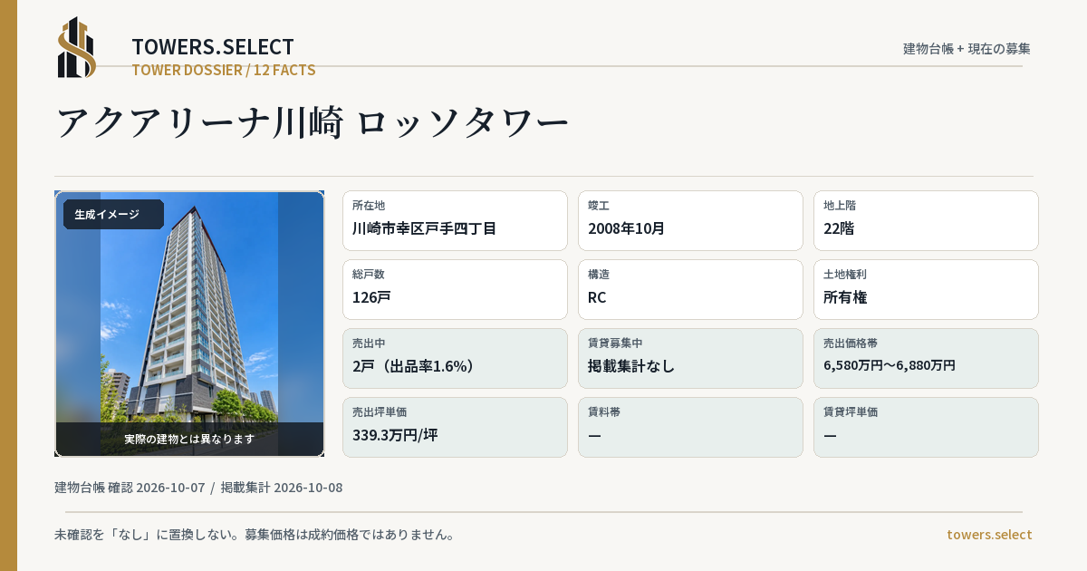Click the 売出坪単価 card showing 339.3万円/坪
Viewport: 1087px width, 571px height.
click(455, 427)
